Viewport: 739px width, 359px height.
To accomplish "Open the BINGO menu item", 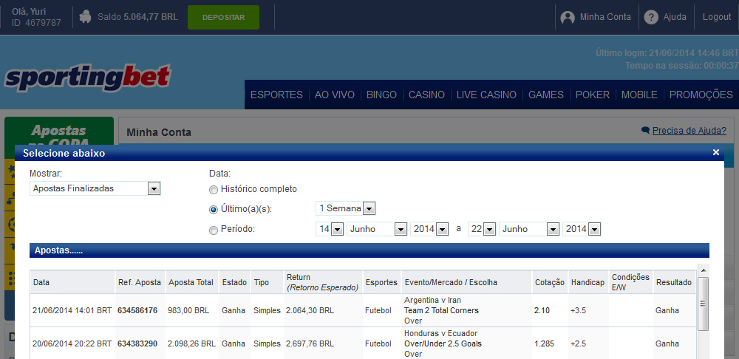I will pyautogui.click(x=382, y=95).
